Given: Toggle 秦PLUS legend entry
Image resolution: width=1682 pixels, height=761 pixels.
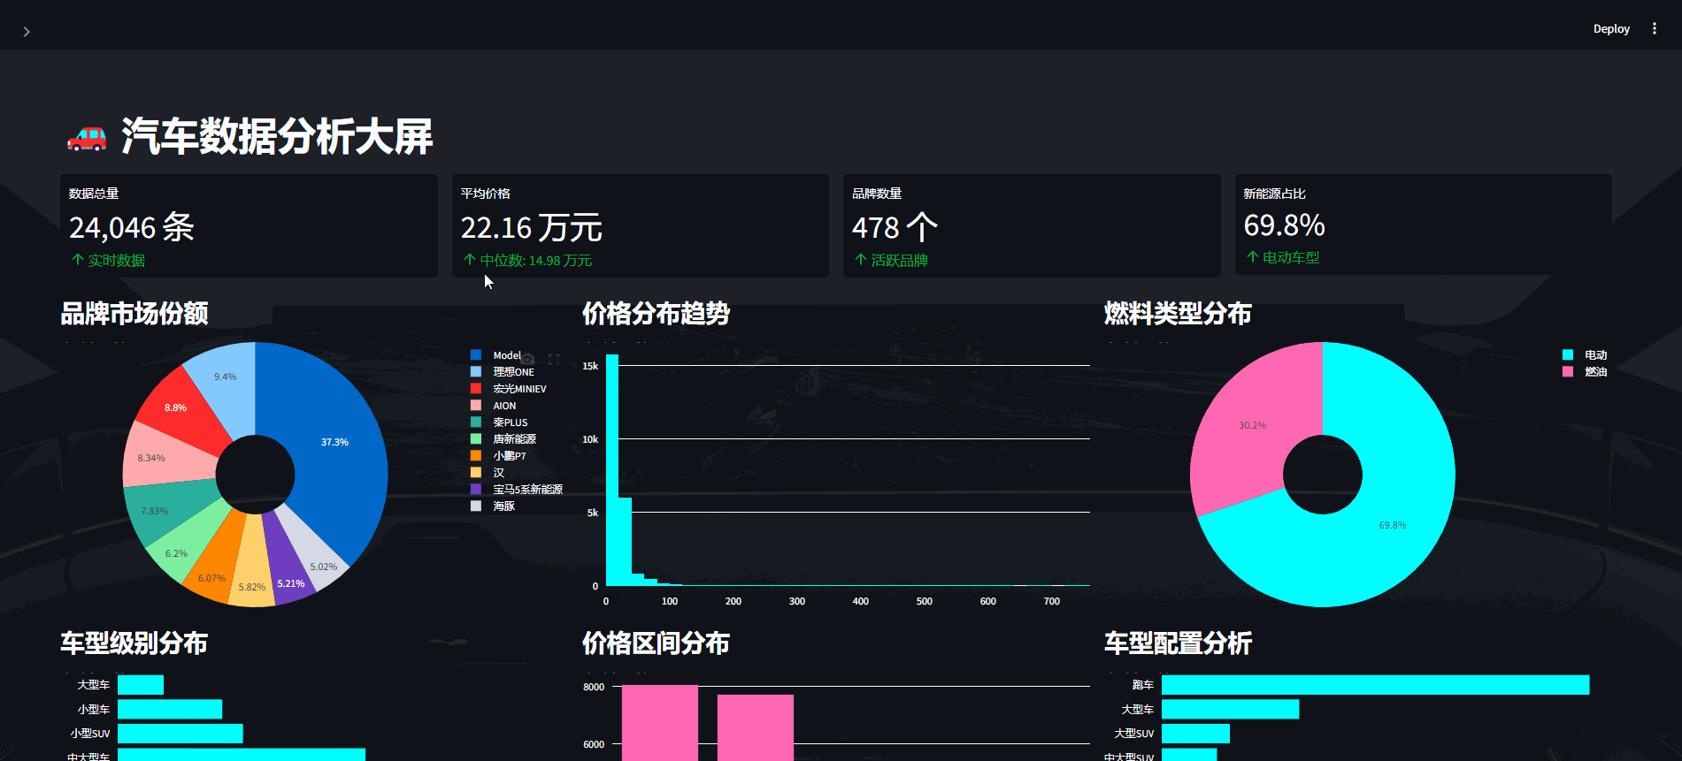Looking at the screenshot, I should pos(499,422).
